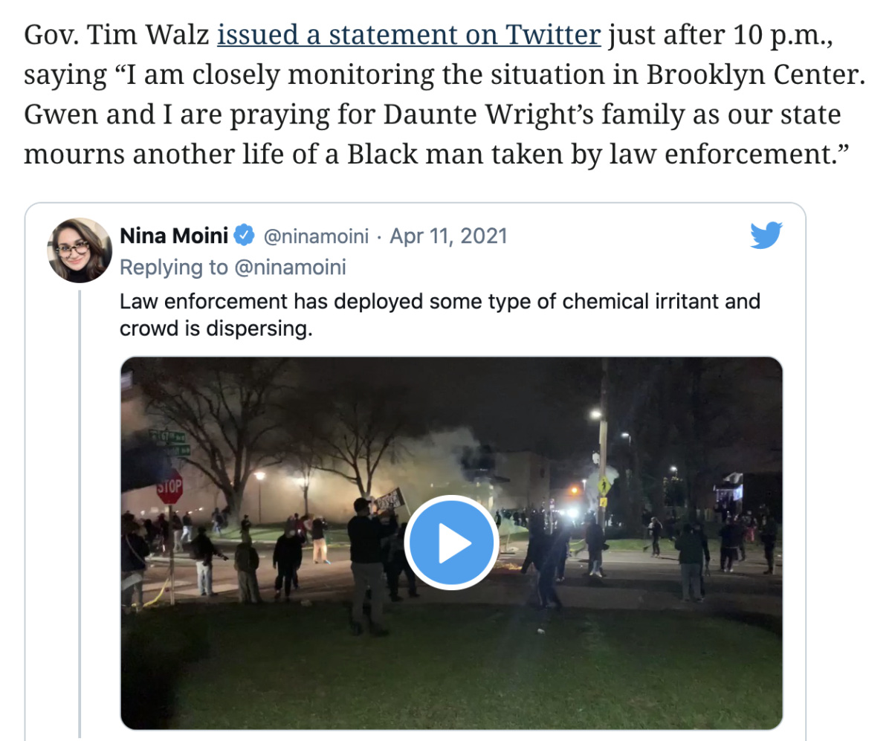Image resolution: width=892 pixels, height=741 pixels.
Task: Click the green street name signs in video
Action: 169,441
